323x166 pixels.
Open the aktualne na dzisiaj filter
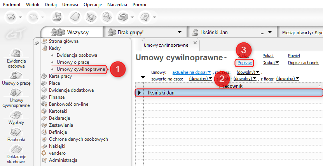click(x=191, y=72)
